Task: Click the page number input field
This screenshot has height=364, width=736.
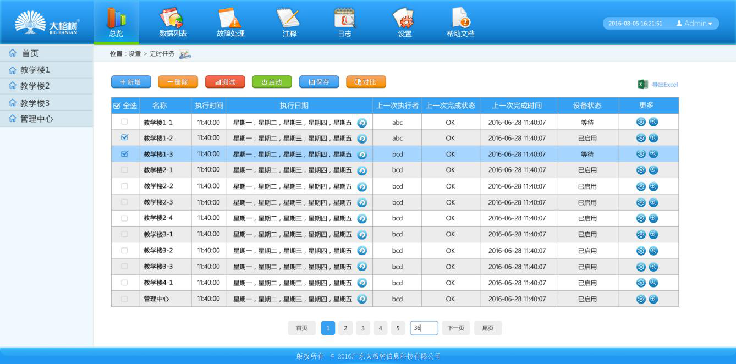Action: (x=424, y=328)
